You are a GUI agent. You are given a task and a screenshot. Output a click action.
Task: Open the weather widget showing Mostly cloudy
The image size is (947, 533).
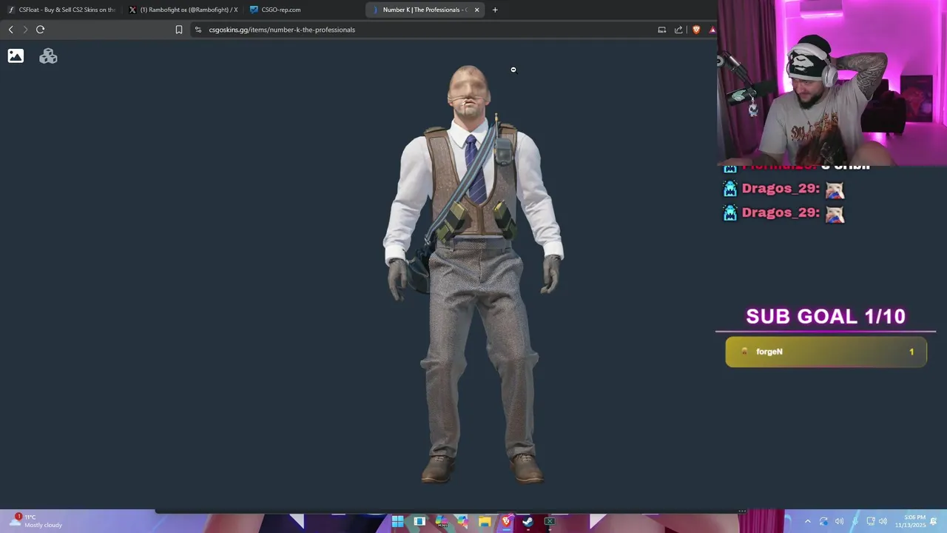(37, 521)
